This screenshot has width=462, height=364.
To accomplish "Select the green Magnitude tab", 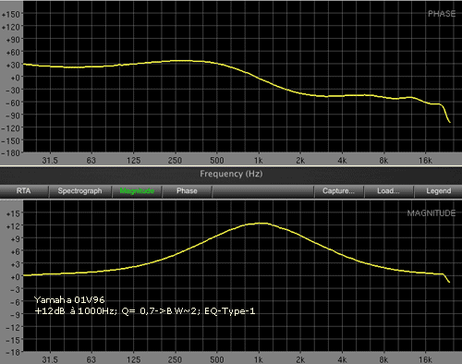I will pos(137,191).
